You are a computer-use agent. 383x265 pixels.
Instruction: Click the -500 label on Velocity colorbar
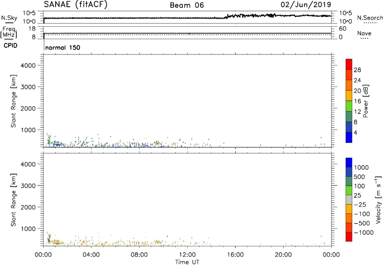(x=362, y=223)
